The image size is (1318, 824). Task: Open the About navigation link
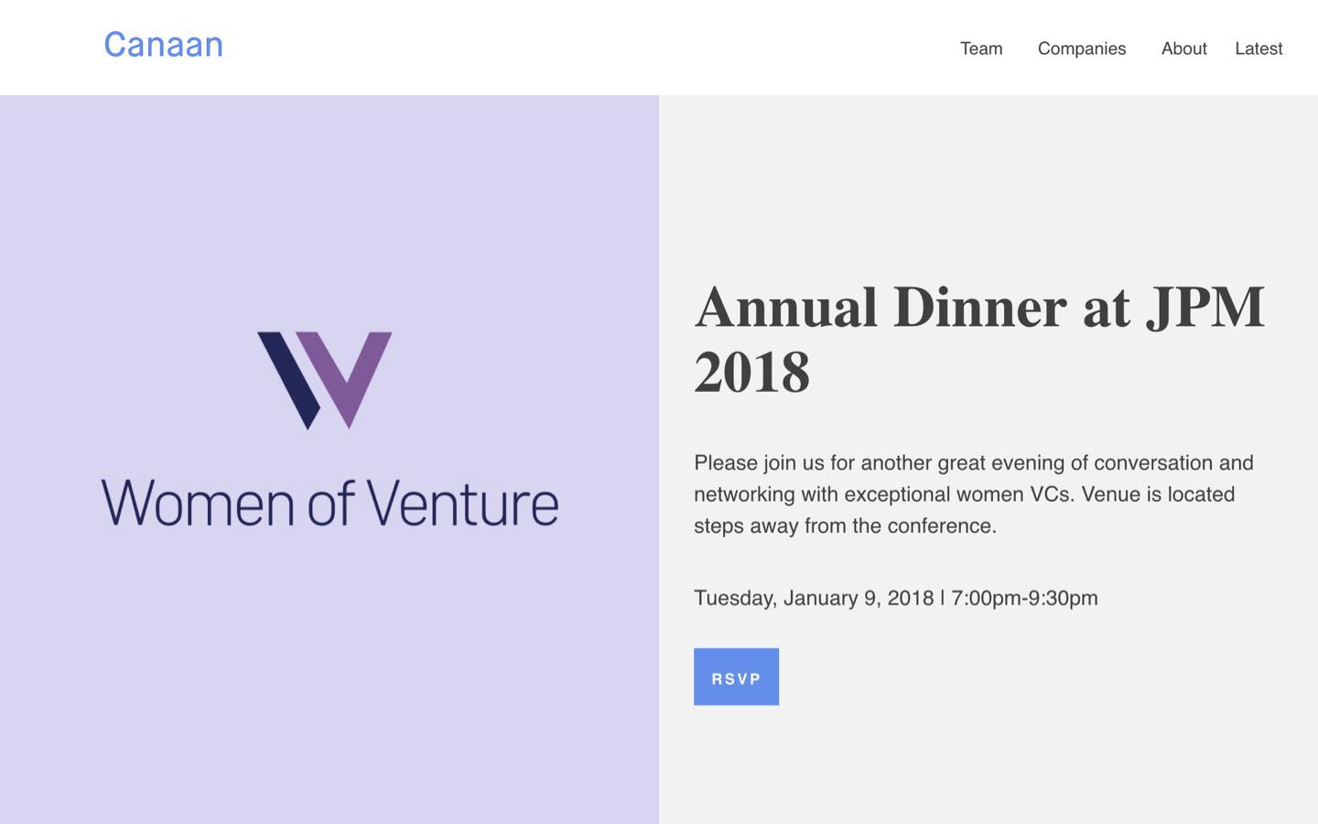pyautogui.click(x=1183, y=49)
